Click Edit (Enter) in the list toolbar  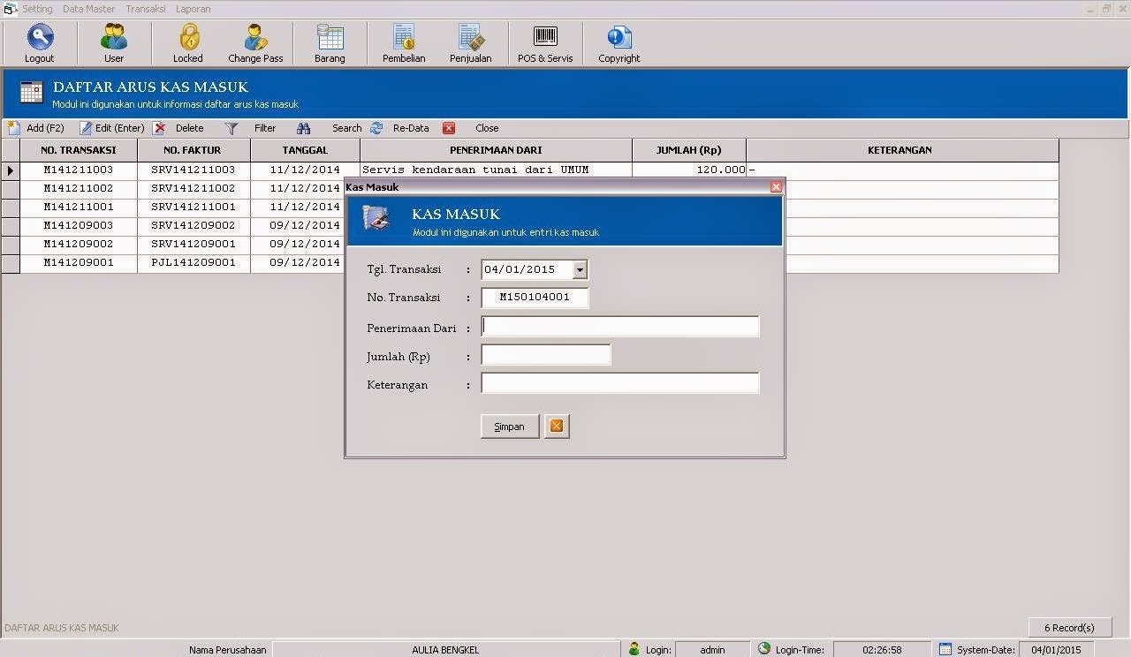[112, 128]
